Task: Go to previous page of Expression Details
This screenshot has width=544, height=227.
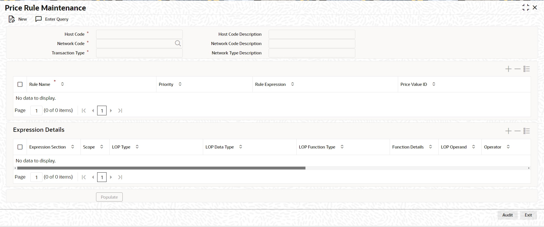Action: (x=93, y=177)
